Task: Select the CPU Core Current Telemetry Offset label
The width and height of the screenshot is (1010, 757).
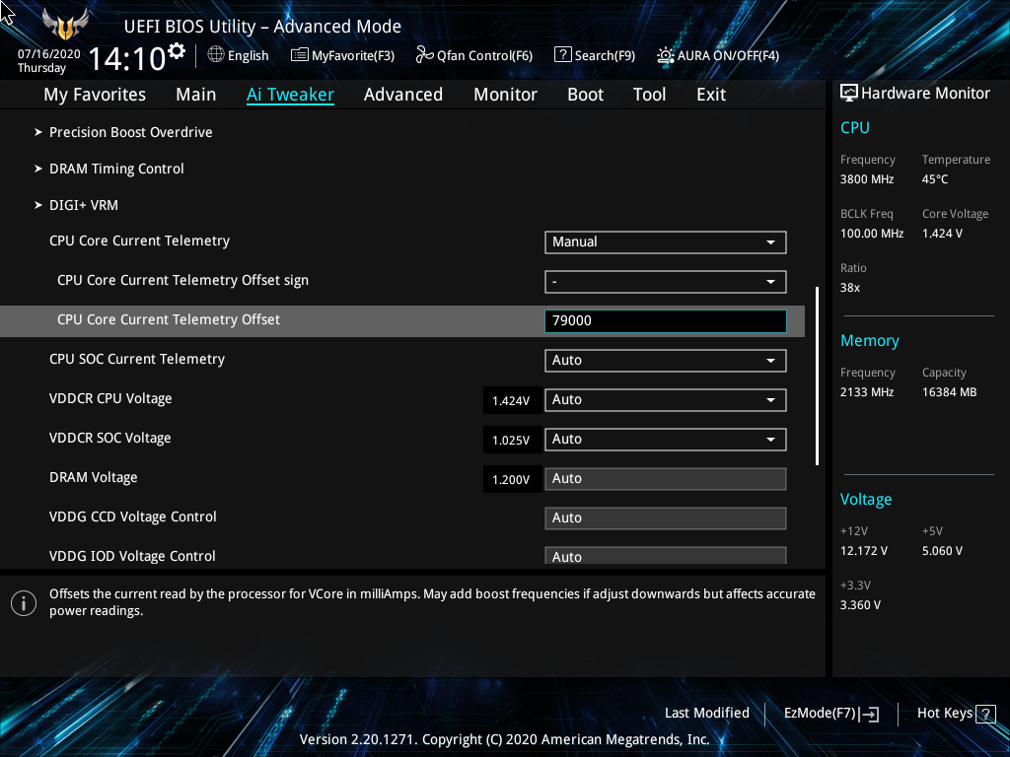Action: pos(168,320)
